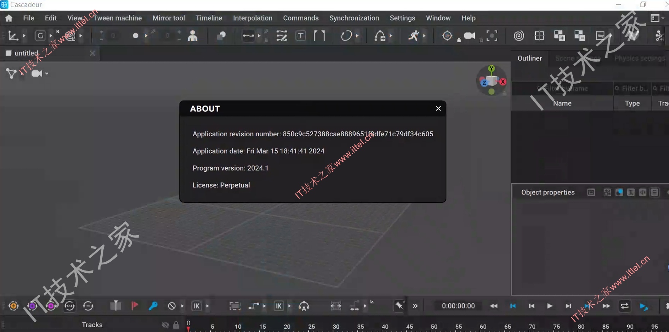Click the node graph icon in viewport
669x332 pixels.
[x=11, y=73]
